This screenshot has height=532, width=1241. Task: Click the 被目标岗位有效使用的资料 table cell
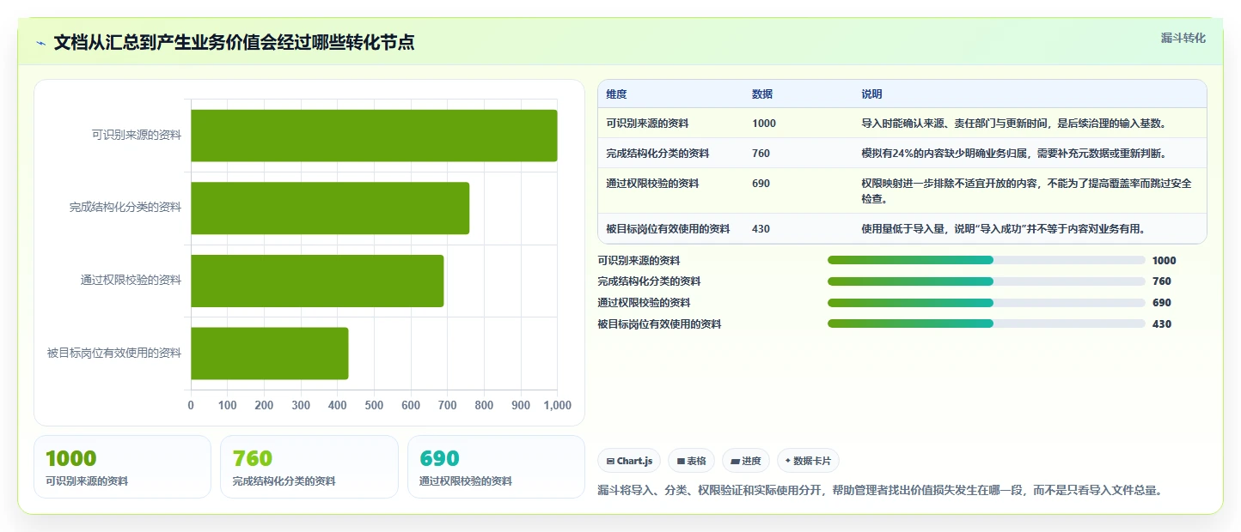pyautogui.click(x=668, y=229)
